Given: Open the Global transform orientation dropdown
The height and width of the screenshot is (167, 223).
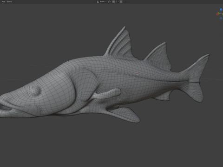Looking at the screenshot, I should (102, 2).
